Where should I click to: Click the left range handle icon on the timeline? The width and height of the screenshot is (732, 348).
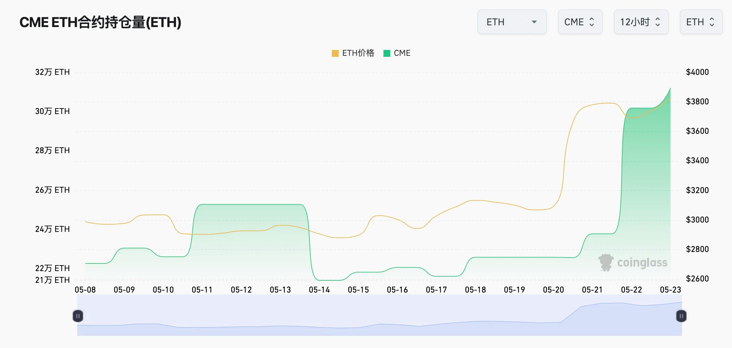coord(78,316)
